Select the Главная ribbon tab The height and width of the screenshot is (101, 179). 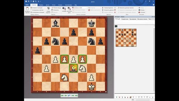34,5
